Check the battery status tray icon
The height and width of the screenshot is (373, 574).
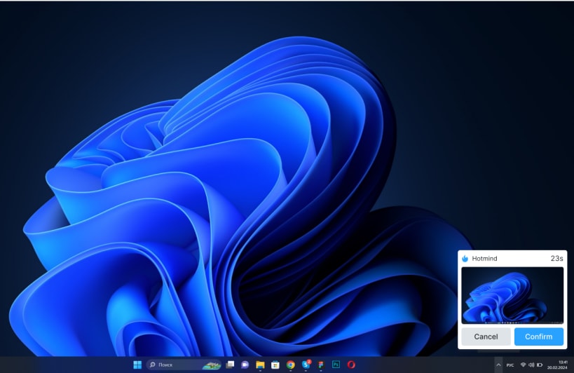(x=540, y=365)
